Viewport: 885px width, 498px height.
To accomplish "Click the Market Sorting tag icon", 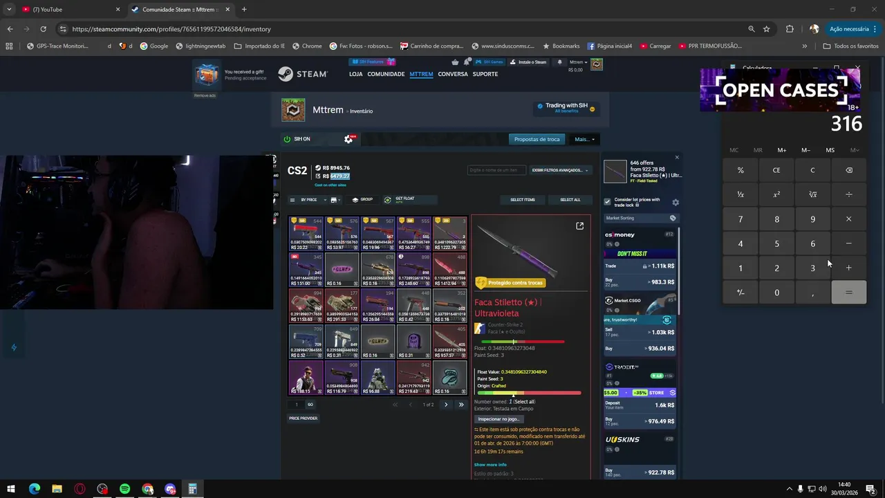I will tap(673, 218).
